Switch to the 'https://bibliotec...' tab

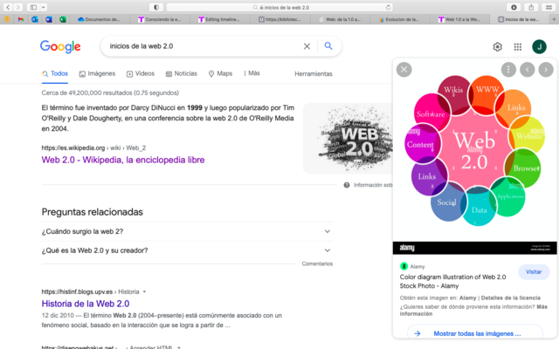(279, 19)
